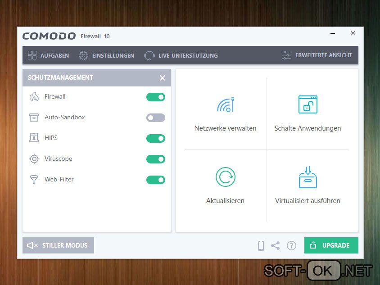Turn off the HIPS toggle
380x285 pixels.
click(x=156, y=138)
